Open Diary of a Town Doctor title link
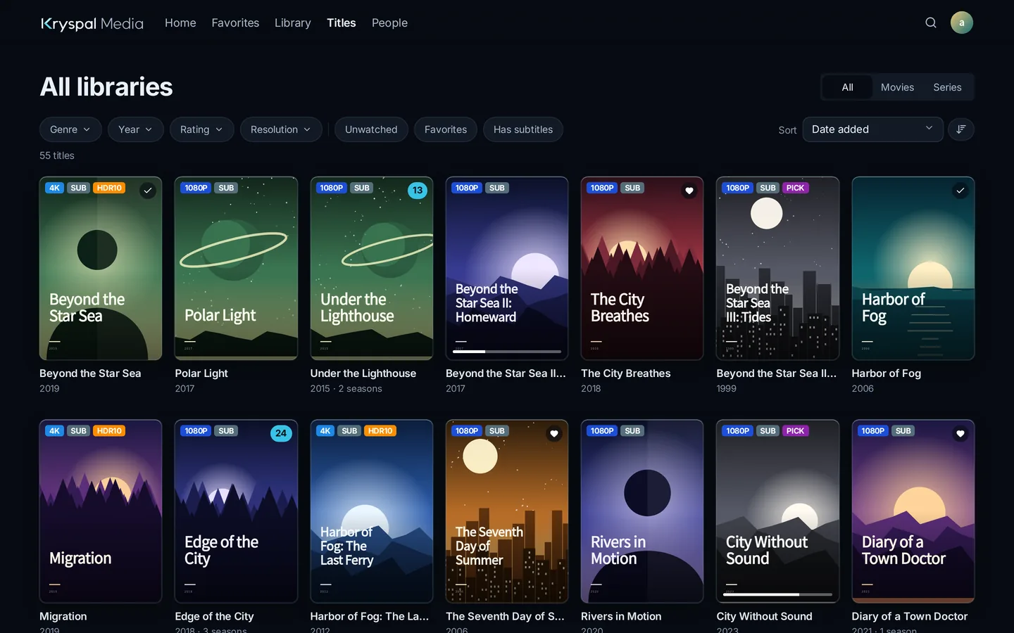Viewport: 1014px width, 633px height. (x=910, y=616)
